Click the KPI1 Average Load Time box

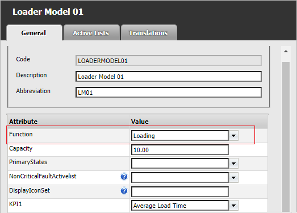180,206
